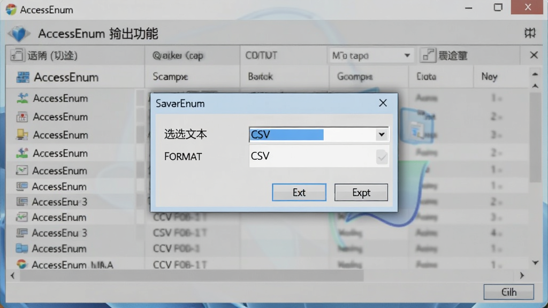548x308 pixels.
Task: Click the fourth row's green figure icon
Action: coord(22,153)
